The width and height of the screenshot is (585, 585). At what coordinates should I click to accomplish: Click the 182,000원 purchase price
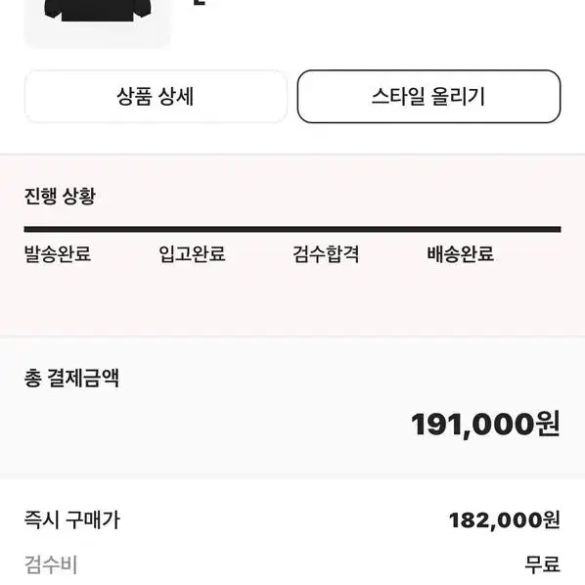[505, 520]
